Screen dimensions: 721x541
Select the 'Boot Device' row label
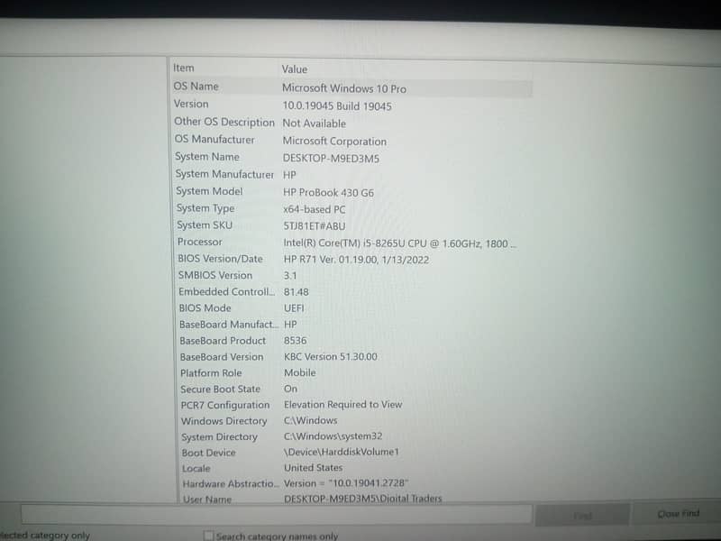[x=209, y=454]
